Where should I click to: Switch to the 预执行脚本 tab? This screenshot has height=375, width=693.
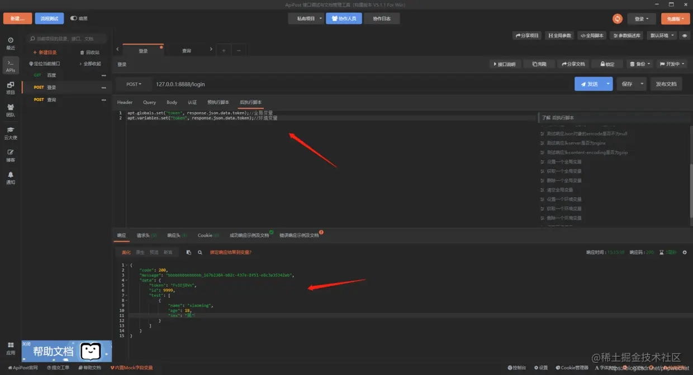click(x=218, y=103)
